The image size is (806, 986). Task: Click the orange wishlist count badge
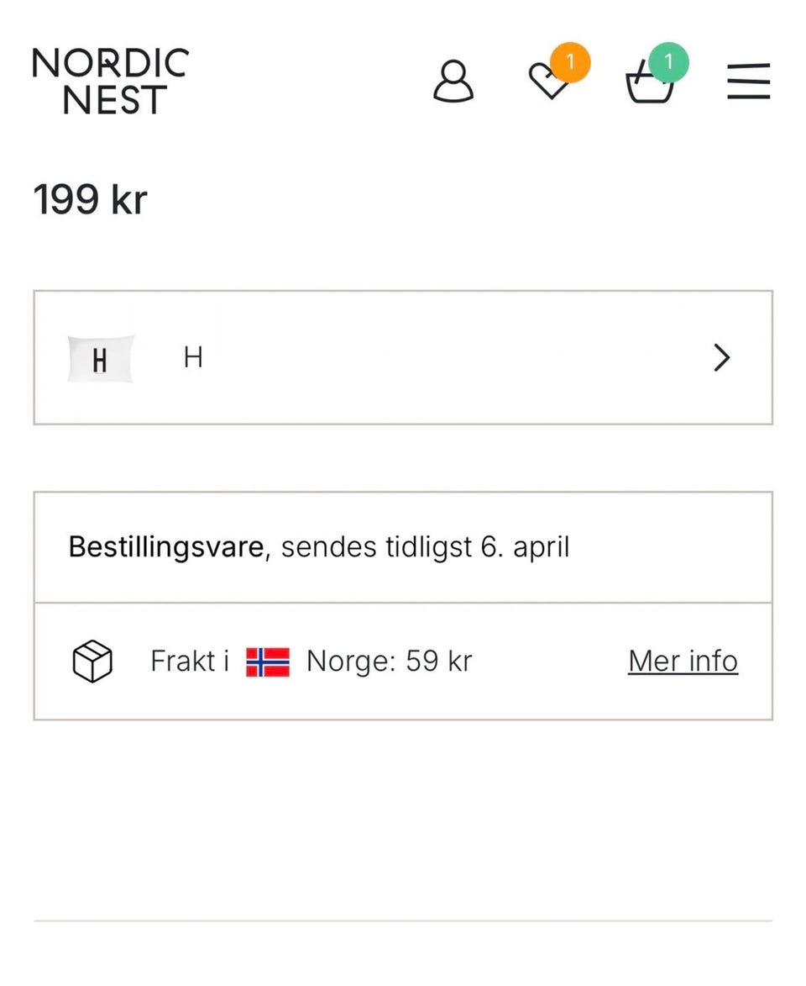(571, 62)
